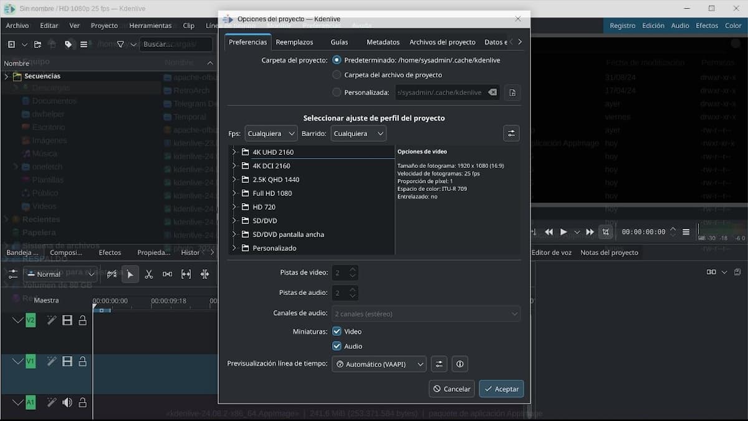Open the tags icon in project bin toolbar
Viewport: 748px width, 421px height.
pos(68,44)
